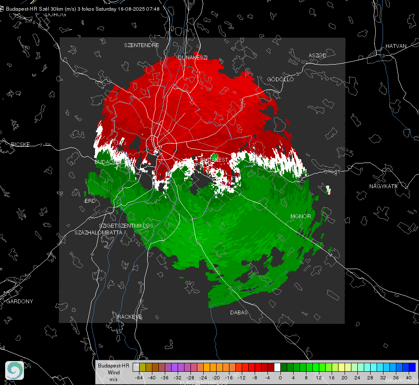Screen dimensions: 419x385
Task: Pick the pale yellow swatch above 20
Action: pos(342,367)
